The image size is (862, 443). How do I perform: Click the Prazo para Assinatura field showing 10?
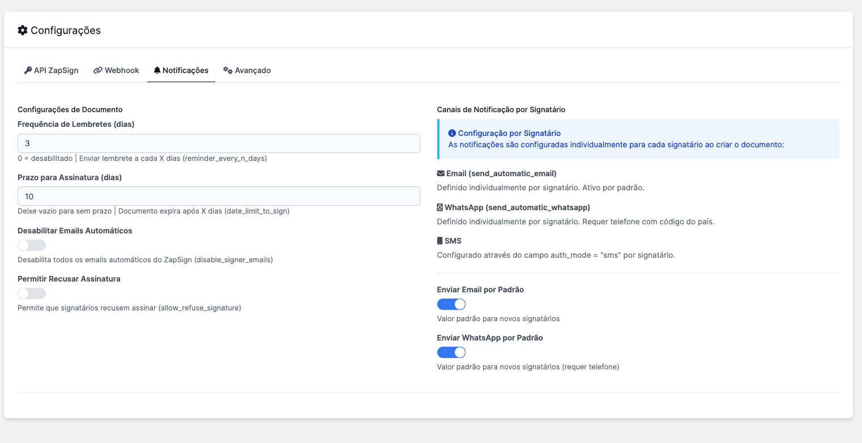pyautogui.click(x=219, y=197)
